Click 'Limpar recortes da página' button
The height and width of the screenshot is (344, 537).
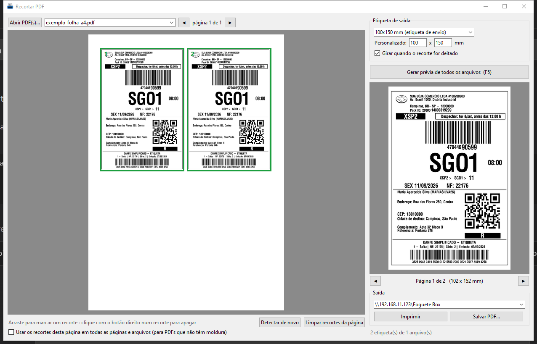coord(335,323)
